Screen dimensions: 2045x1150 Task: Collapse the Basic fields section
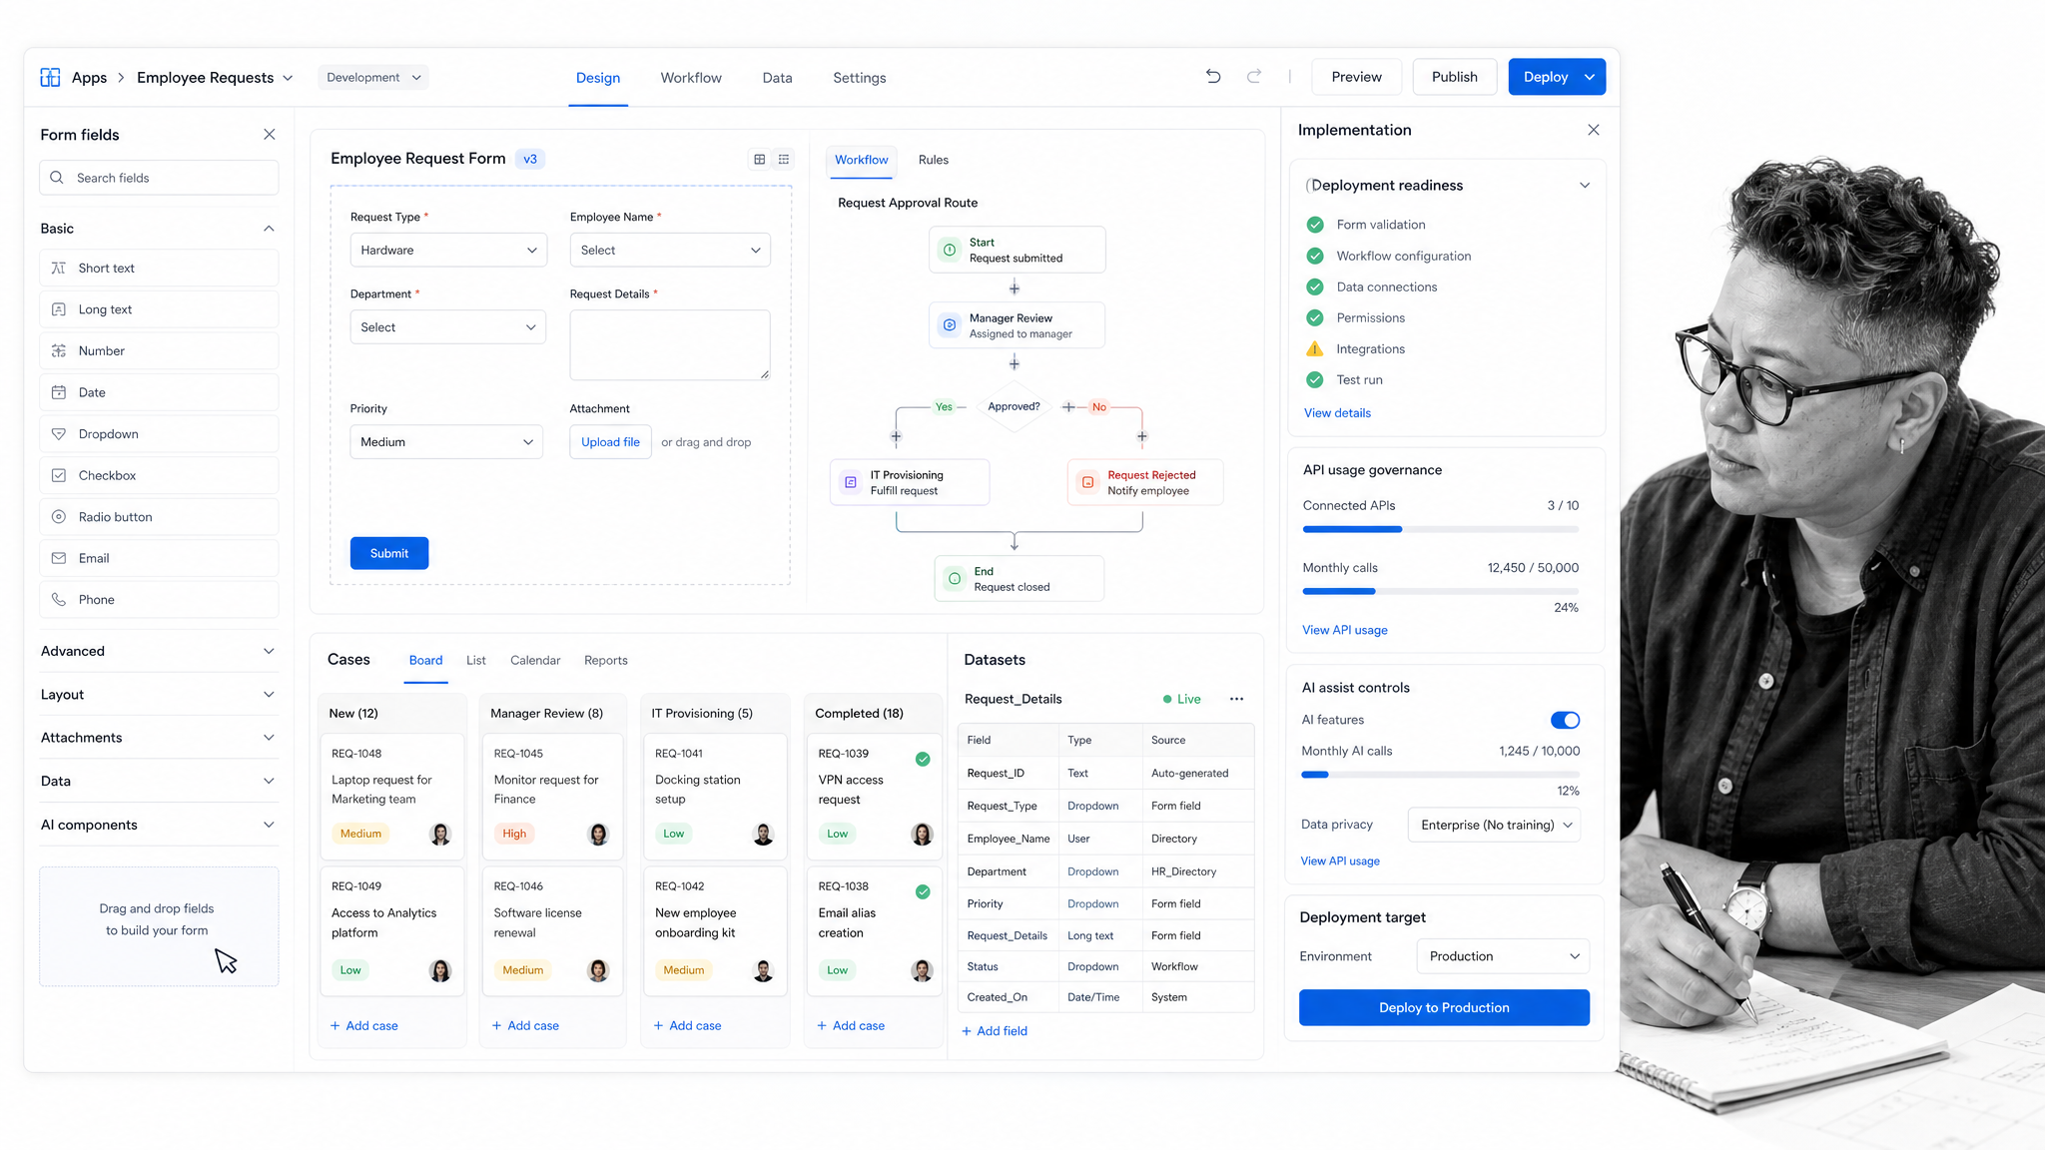[269, 229]
